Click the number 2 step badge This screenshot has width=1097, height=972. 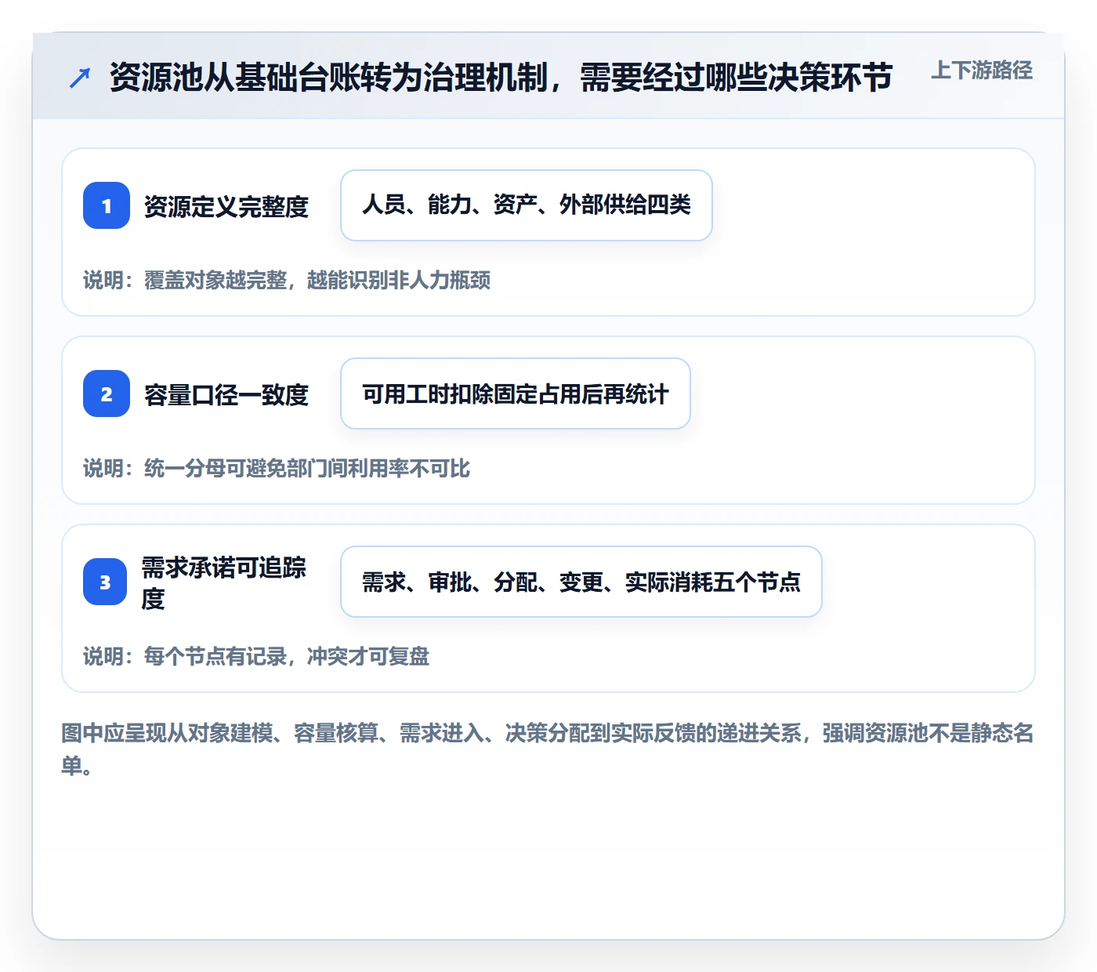point(107,394)
